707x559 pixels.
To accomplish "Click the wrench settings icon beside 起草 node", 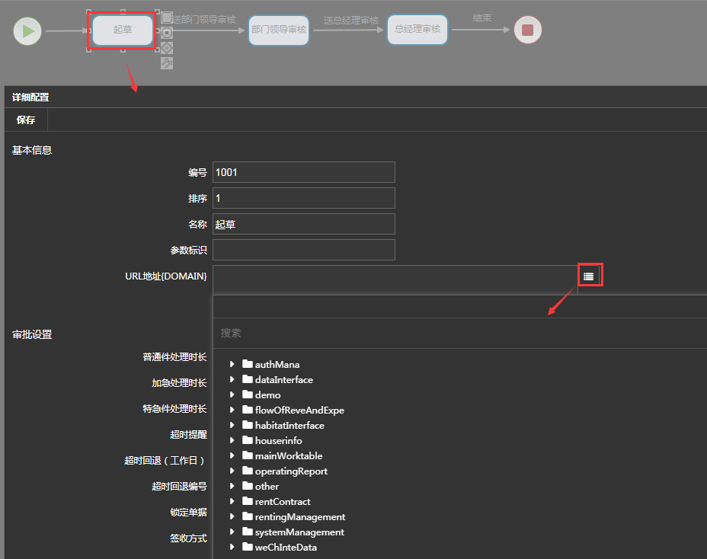I will pos(167,63).
